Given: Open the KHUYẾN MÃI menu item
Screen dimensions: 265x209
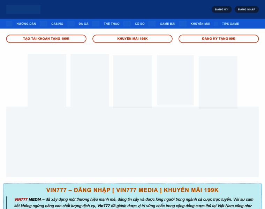Looking at the screenshot, I should pos(200,24).
